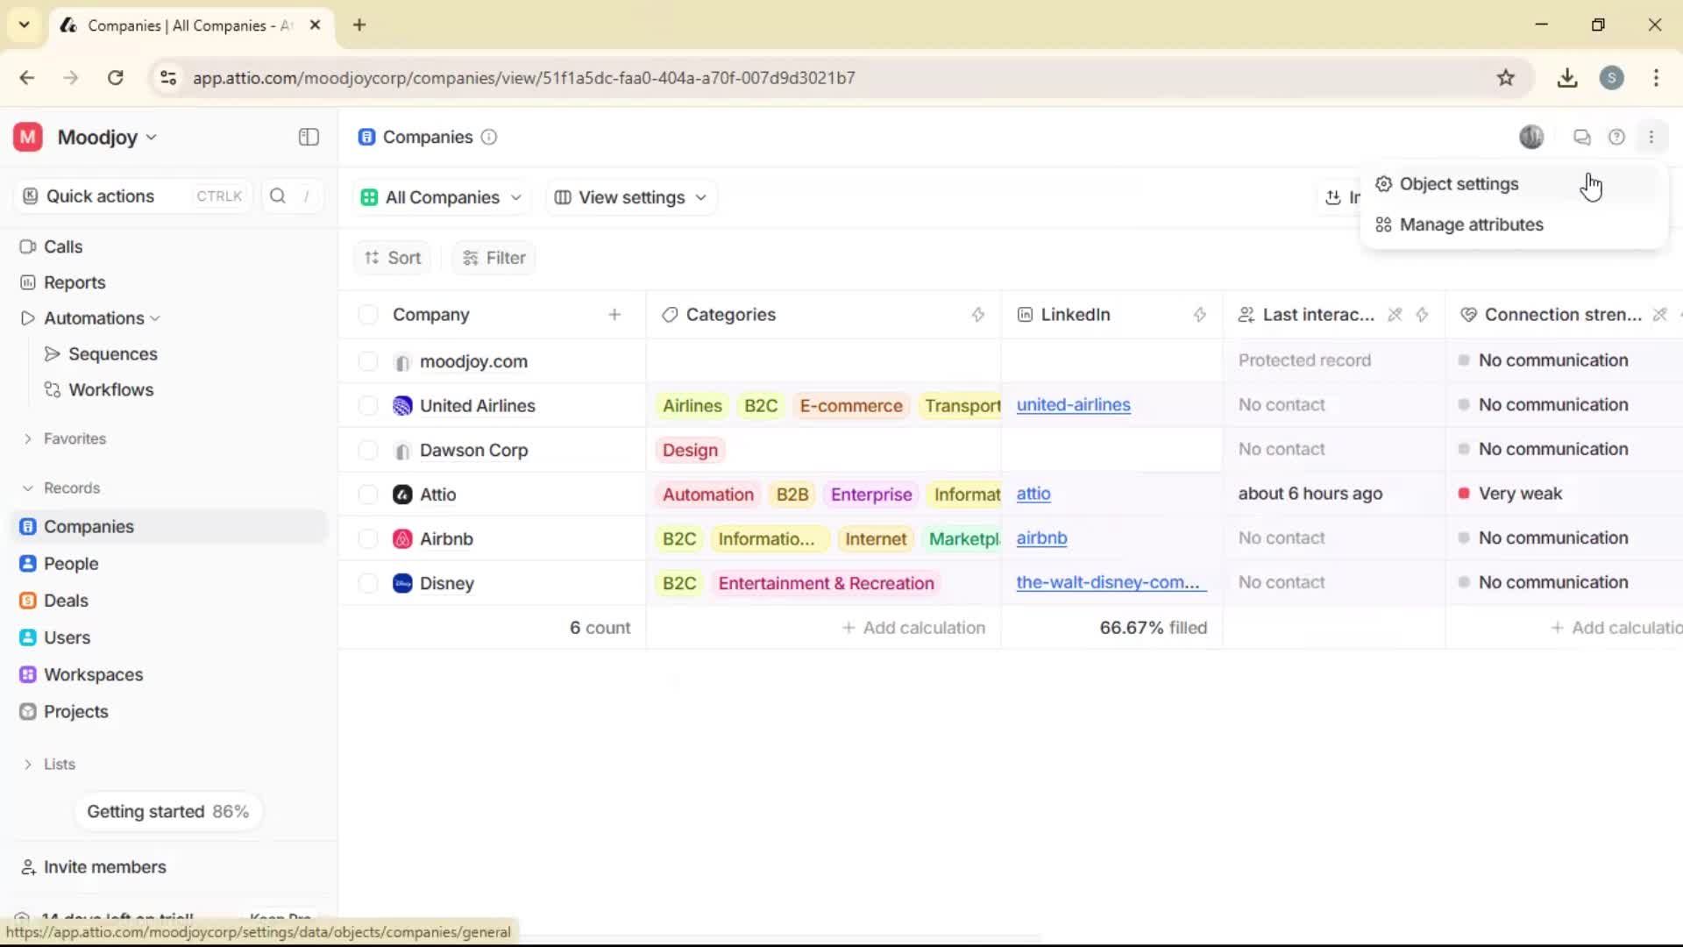The width and height of the screenshot is (1683, 947).
Task: Select the Attio row checkbox
Action: [368, 495]
